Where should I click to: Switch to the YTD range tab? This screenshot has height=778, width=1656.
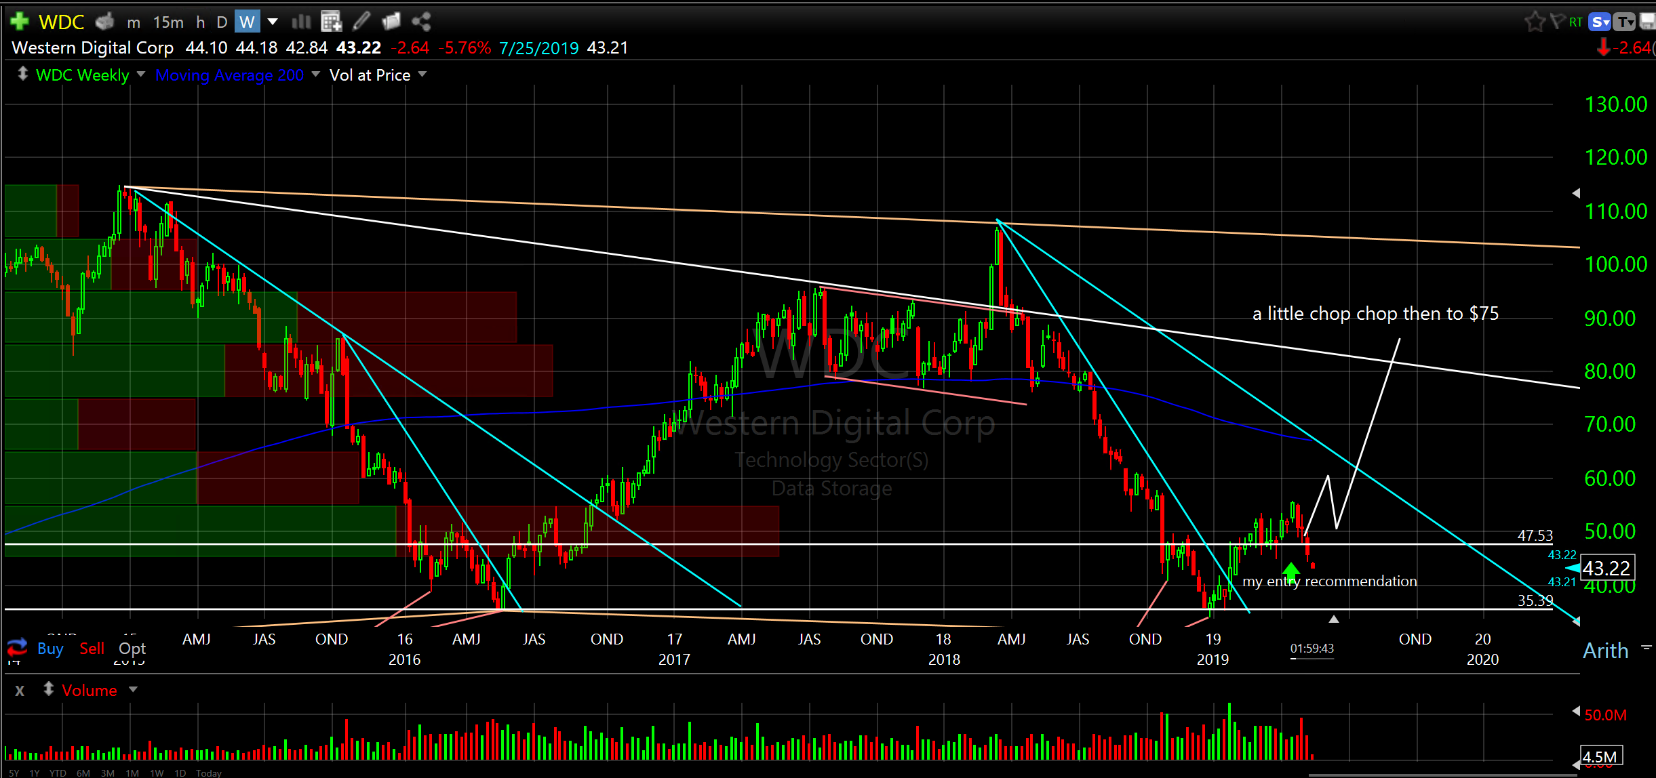[58, 773]
